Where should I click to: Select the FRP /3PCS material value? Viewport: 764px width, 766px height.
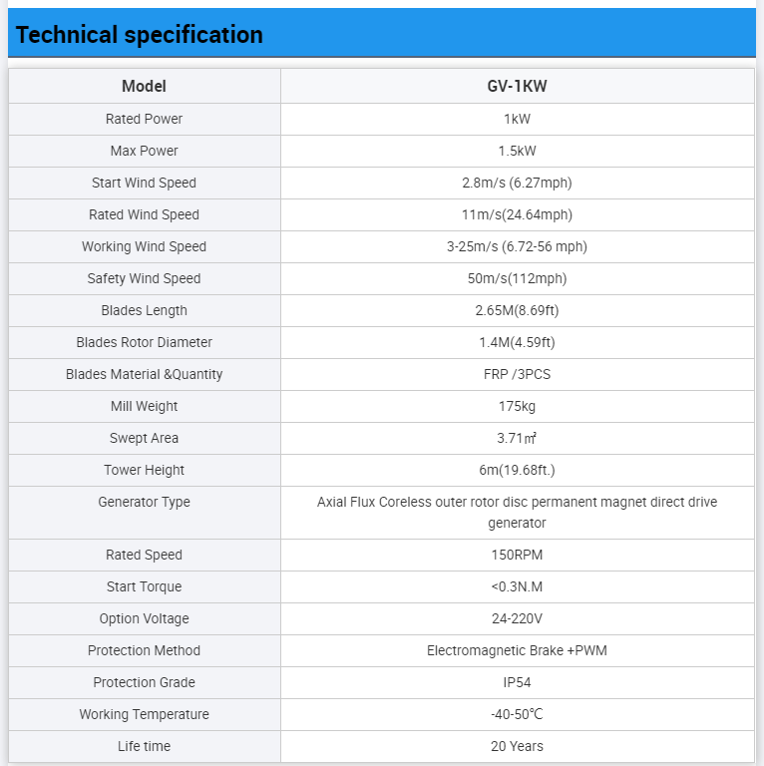pos(517,374)
